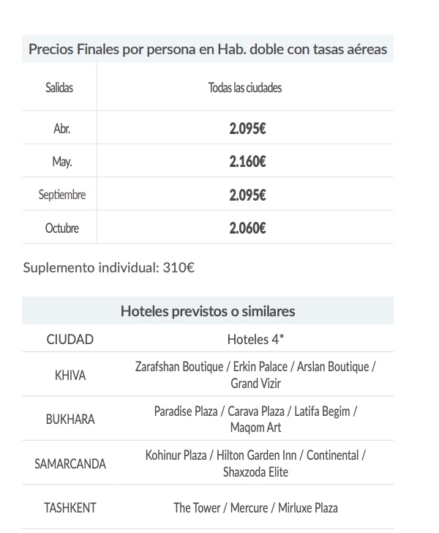The width and height of the screenshot is (439, 533).
Task: Click the May price 2.160€
Action: coord(247,162)
